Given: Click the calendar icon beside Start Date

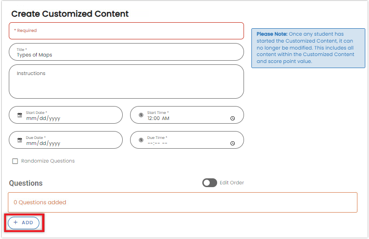Looking at the screenshot, I should point(19,115).
